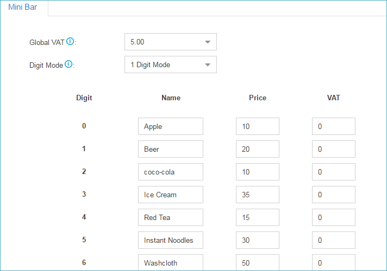Edit the Apple name field
The height and width of the screenshot is (271, 387).
pos(170,126)
